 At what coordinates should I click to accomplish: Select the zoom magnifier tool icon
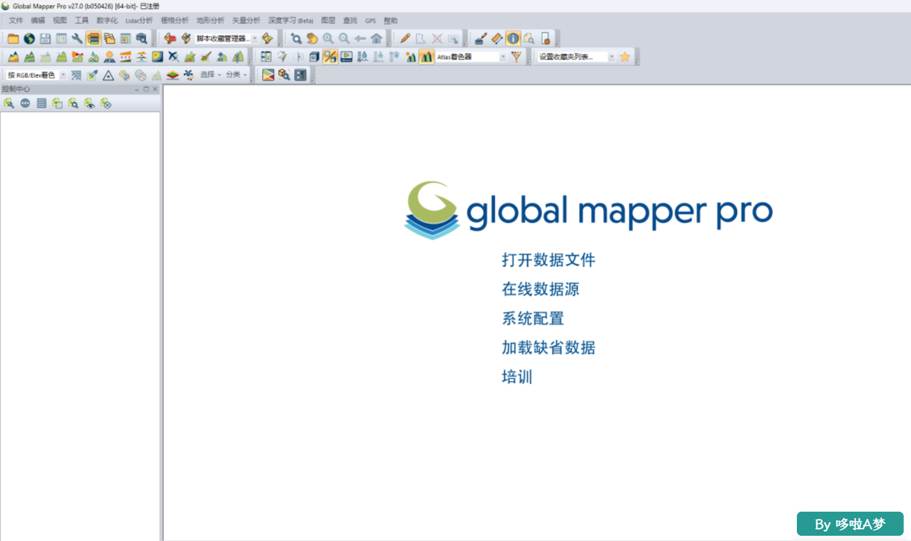(296, 39)
